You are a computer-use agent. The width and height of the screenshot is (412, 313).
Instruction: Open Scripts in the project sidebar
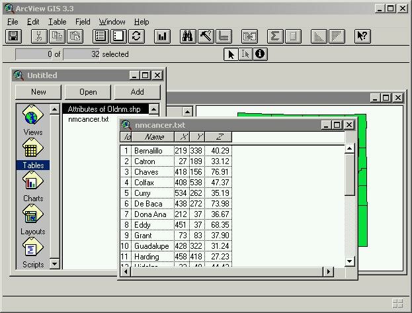coord(33,253)
